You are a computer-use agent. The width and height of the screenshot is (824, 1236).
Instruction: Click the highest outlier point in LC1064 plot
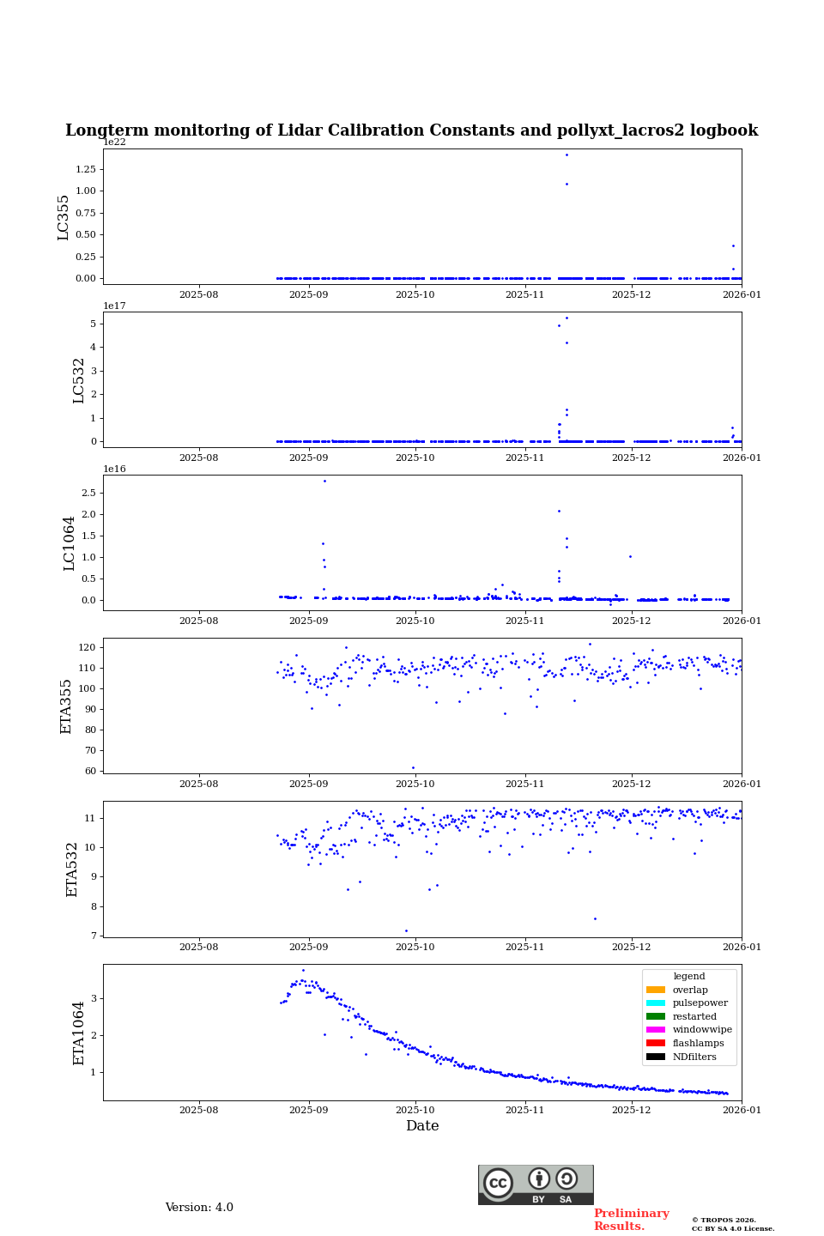coord(324,481)
